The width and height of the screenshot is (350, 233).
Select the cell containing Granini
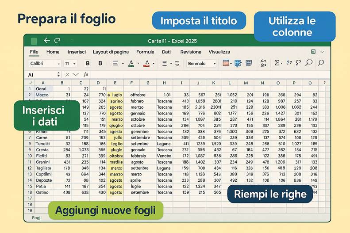click(x=44, y=162)
